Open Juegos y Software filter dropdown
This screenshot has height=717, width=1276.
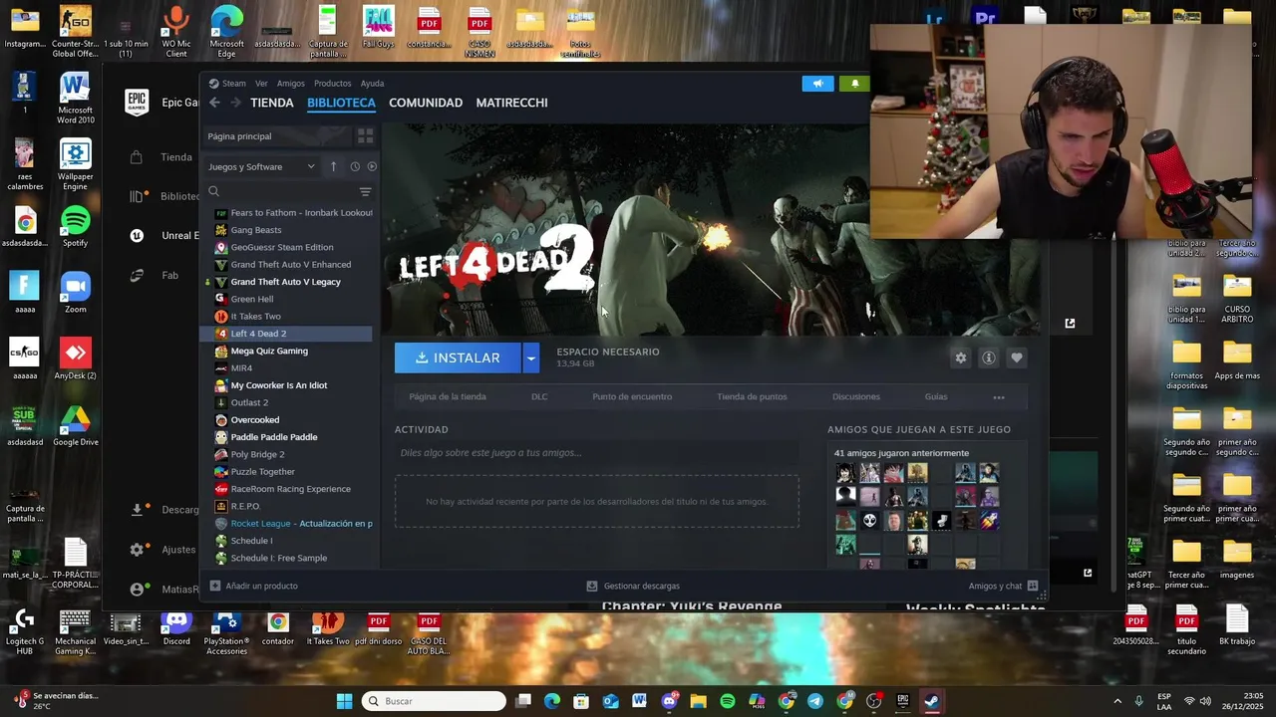click(261, 166)
